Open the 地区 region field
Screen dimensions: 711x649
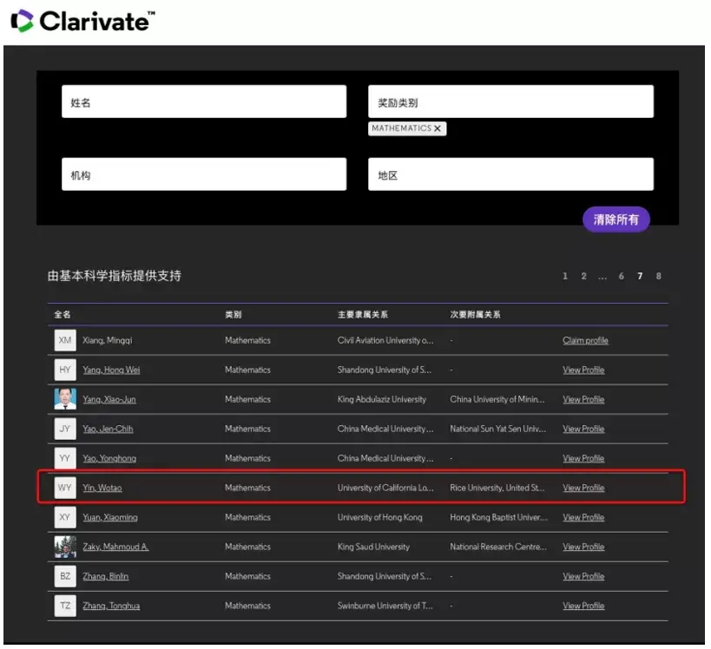tap(511, 174)
